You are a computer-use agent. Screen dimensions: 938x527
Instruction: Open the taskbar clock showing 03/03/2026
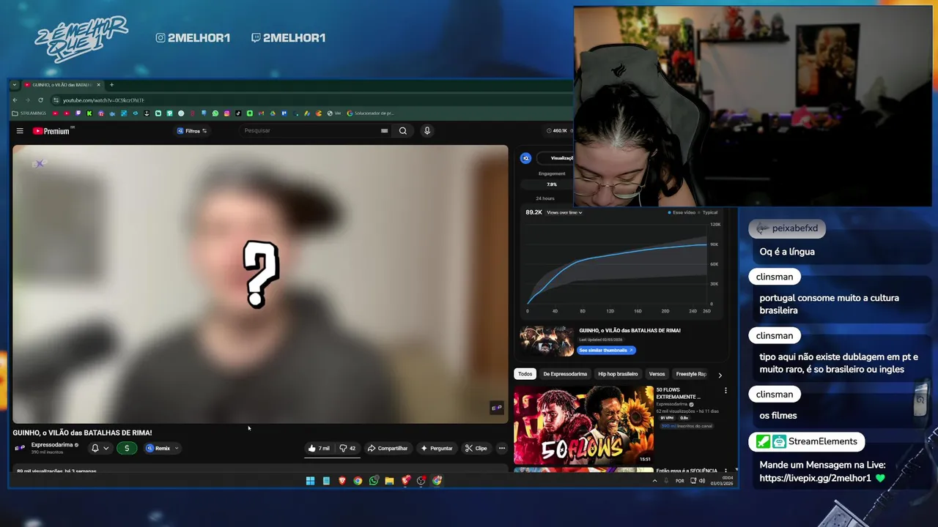pyautogui.click(x=722, y=481)
